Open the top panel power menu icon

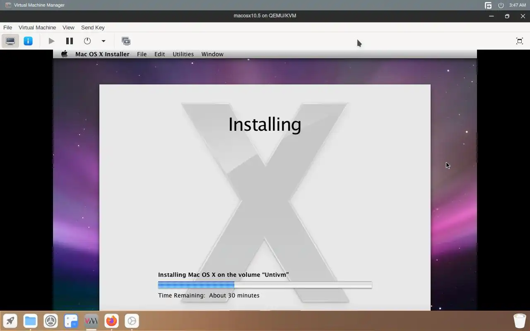(x=501, y=5)
